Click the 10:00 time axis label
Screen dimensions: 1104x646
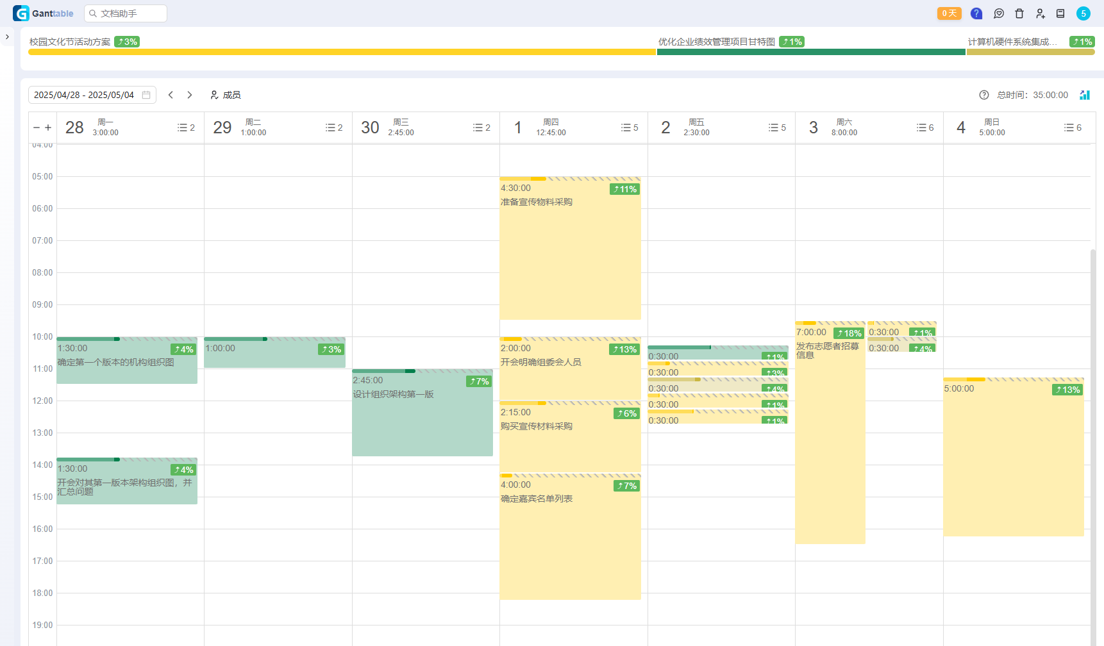coord(42,336)
